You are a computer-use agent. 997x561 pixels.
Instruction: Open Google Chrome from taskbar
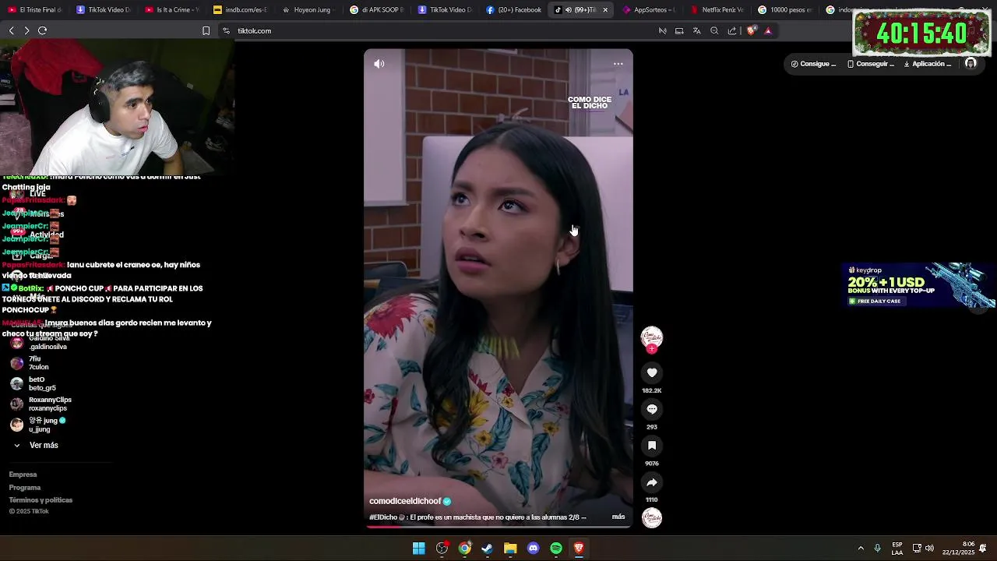pyautogui.click(x=465, y=549)
